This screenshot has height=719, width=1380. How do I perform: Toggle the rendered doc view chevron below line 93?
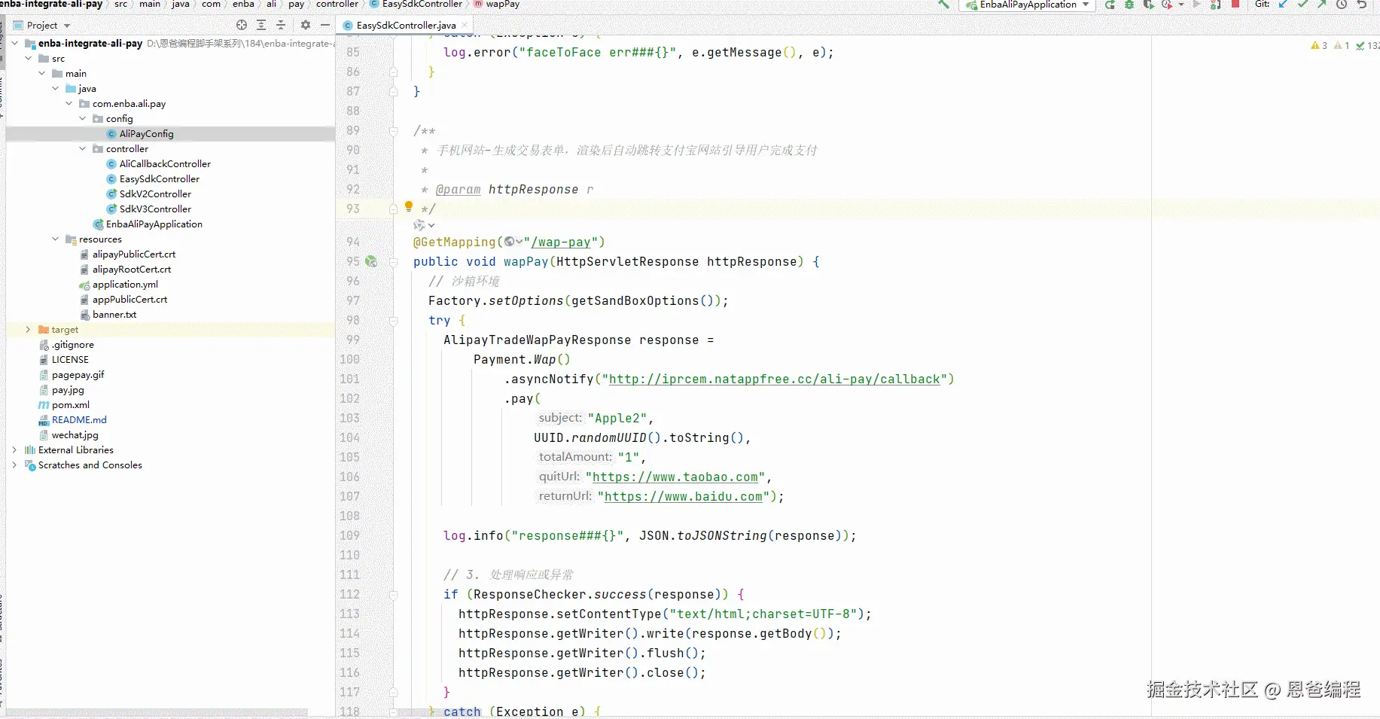coord(431,225)
